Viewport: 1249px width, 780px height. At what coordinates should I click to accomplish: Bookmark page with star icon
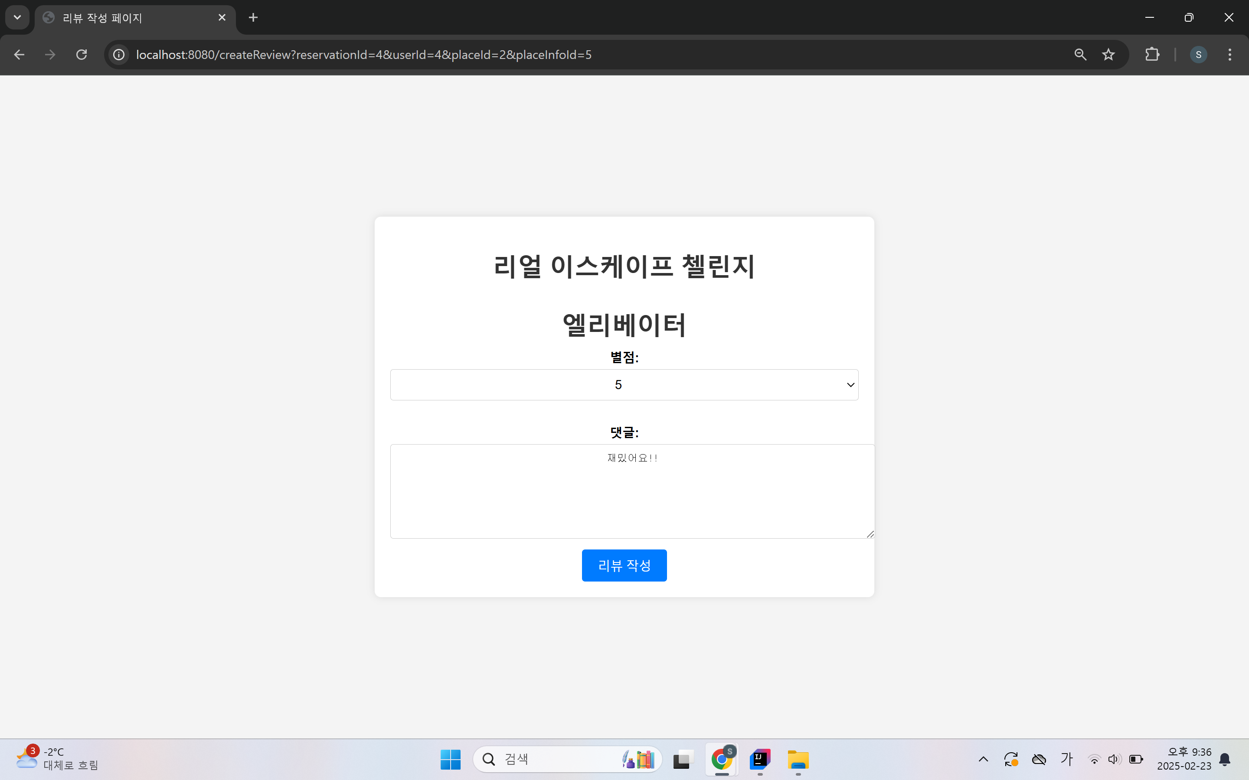click(x=1108, y=55)
